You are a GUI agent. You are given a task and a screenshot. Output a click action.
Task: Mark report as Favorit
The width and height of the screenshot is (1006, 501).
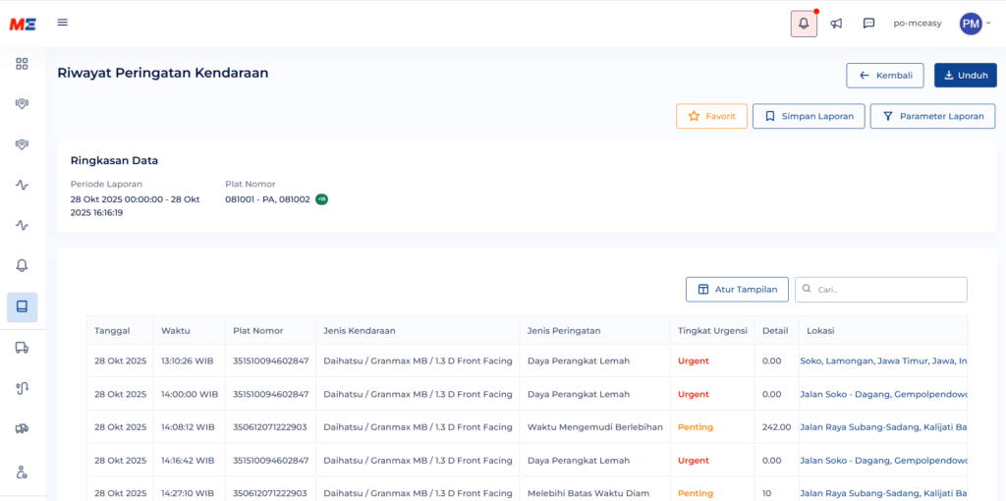point(711,116)
